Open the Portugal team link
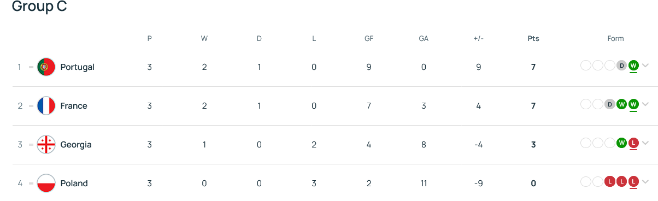658x201 pixels. pos(77,67)
